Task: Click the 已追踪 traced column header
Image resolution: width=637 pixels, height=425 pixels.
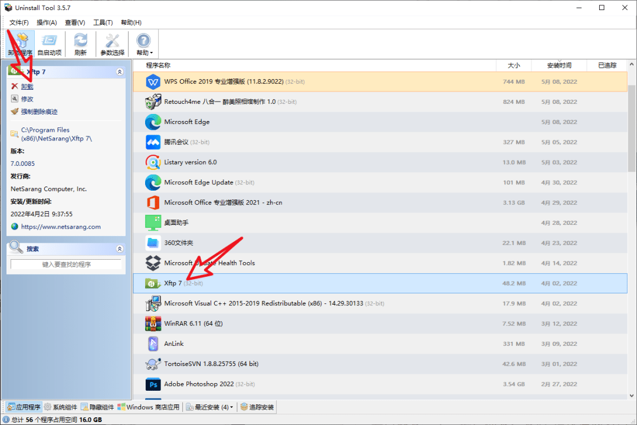Action: click(x=607, y=65)
